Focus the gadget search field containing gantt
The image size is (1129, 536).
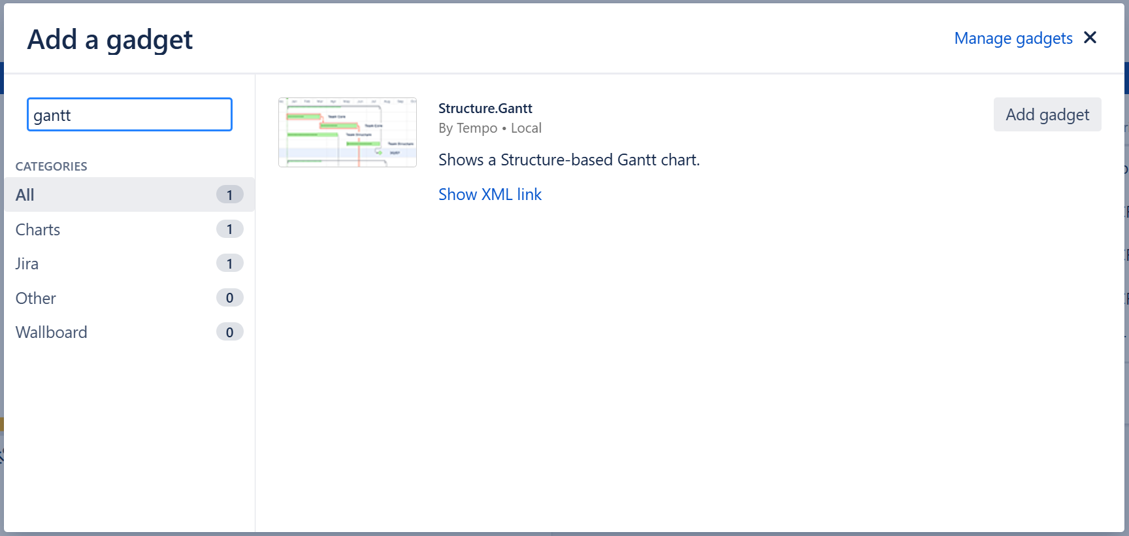pos(129,114)
